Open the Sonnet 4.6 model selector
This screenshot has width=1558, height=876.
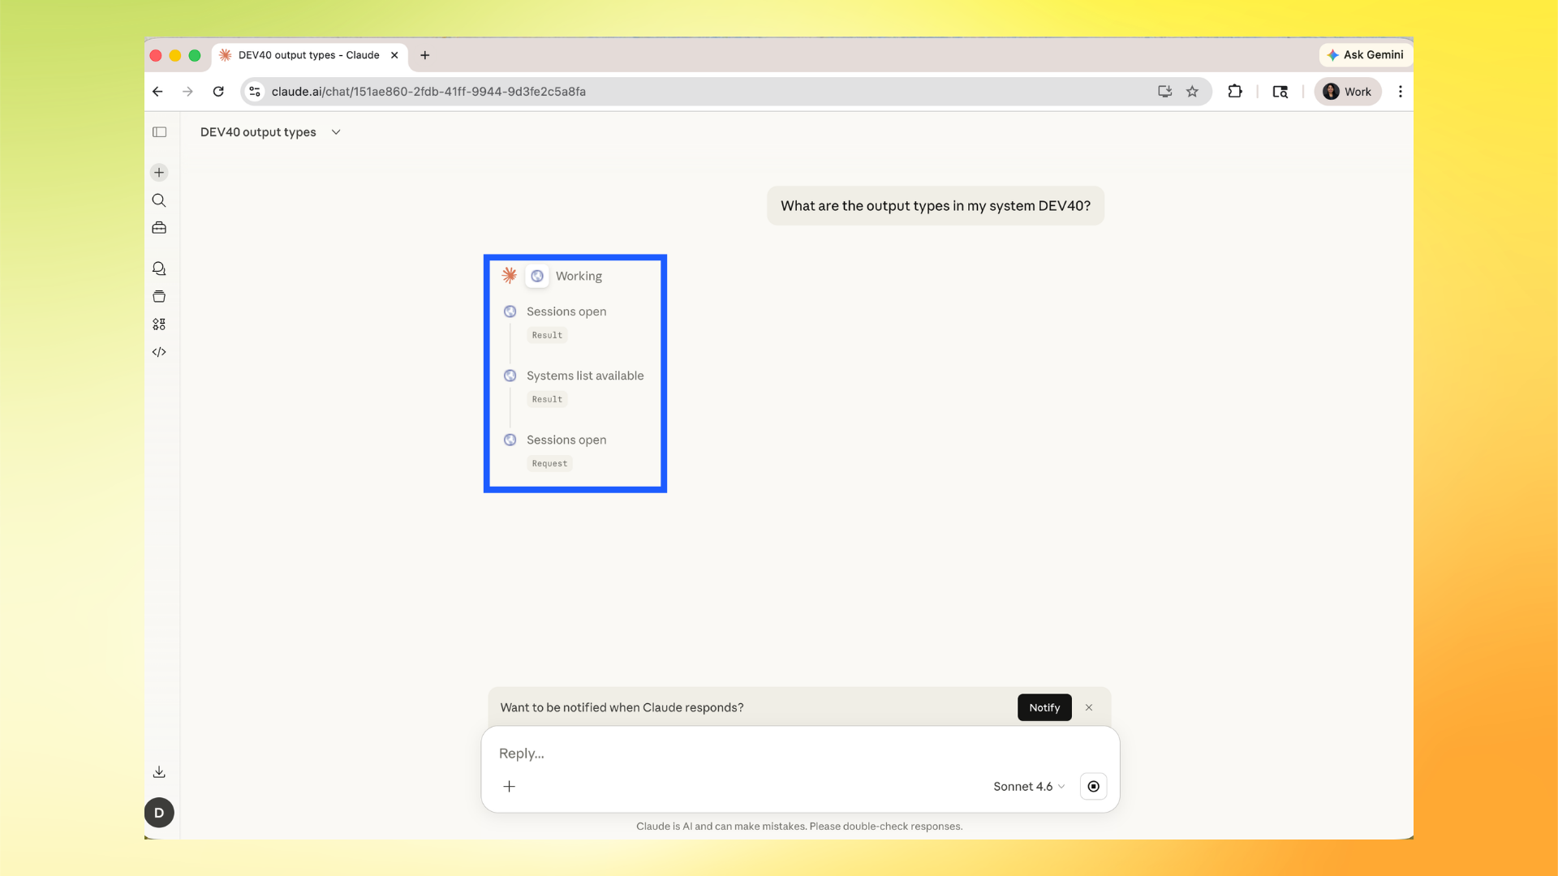[x=1028, y=786]
